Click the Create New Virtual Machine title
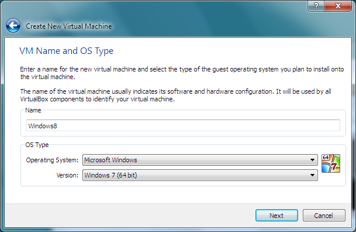 click(x=68, y=26)
